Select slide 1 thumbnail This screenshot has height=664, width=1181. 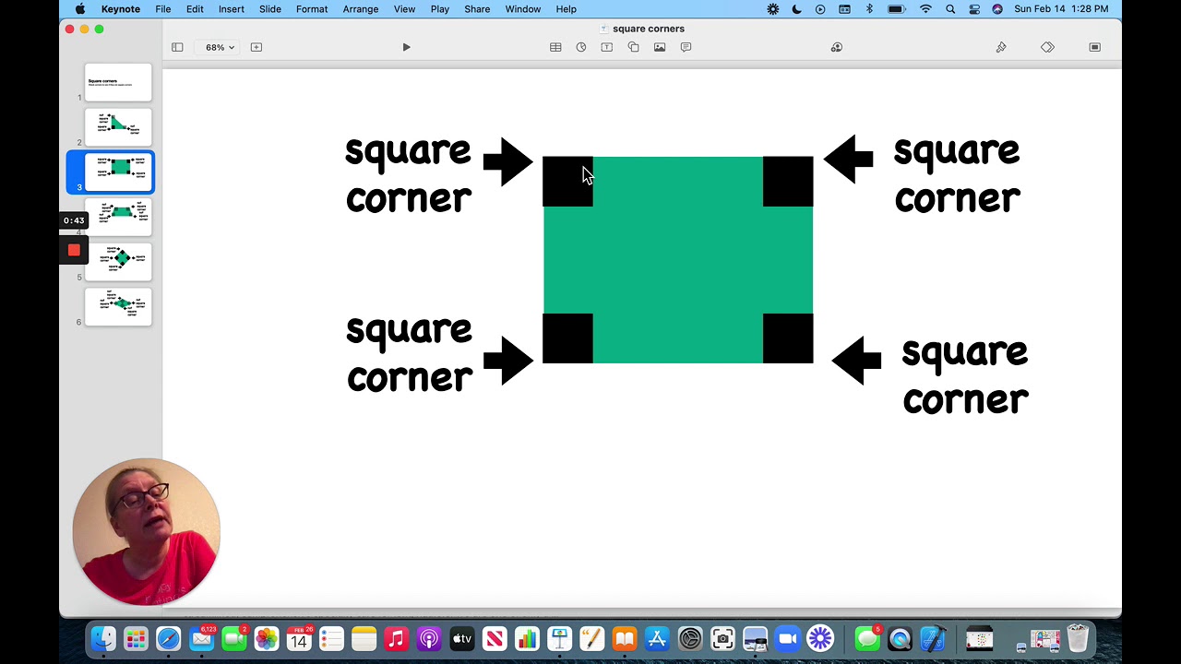point(118,82)
